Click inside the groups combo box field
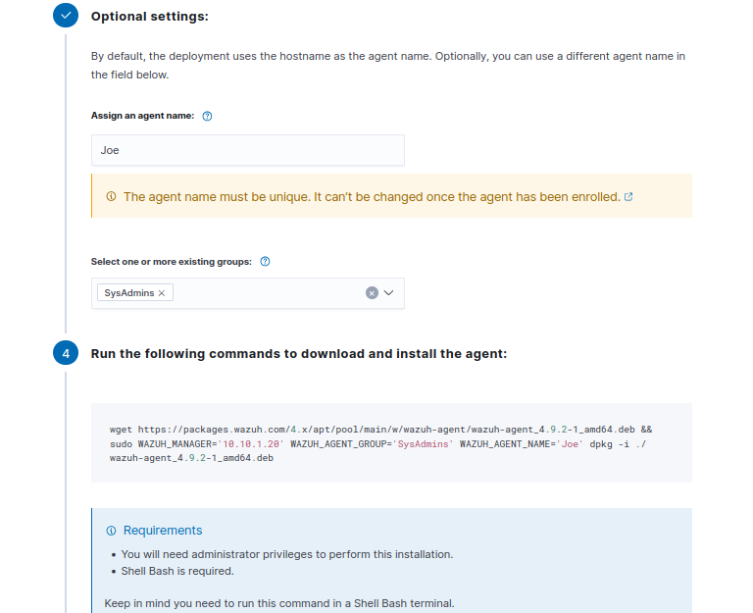 pyautogui.click(x=265, y=293)
